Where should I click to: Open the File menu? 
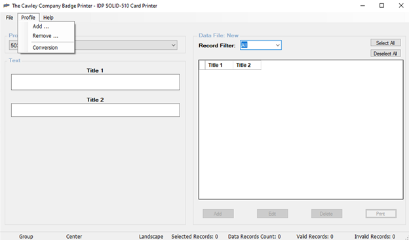9,18
